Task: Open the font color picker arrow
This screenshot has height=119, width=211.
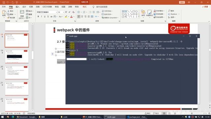Action: tap(74, 17)
